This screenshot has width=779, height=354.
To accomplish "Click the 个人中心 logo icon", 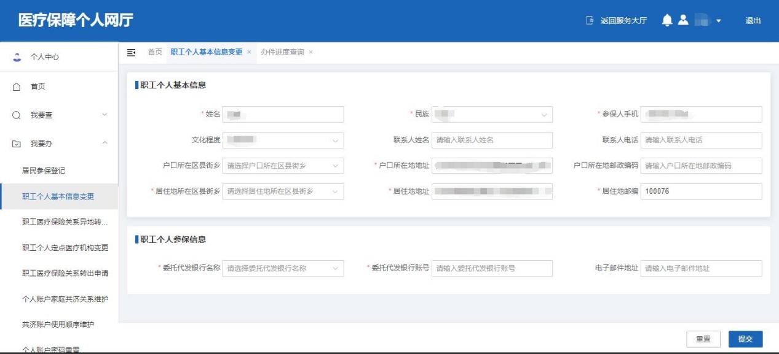I will [17, 57].
